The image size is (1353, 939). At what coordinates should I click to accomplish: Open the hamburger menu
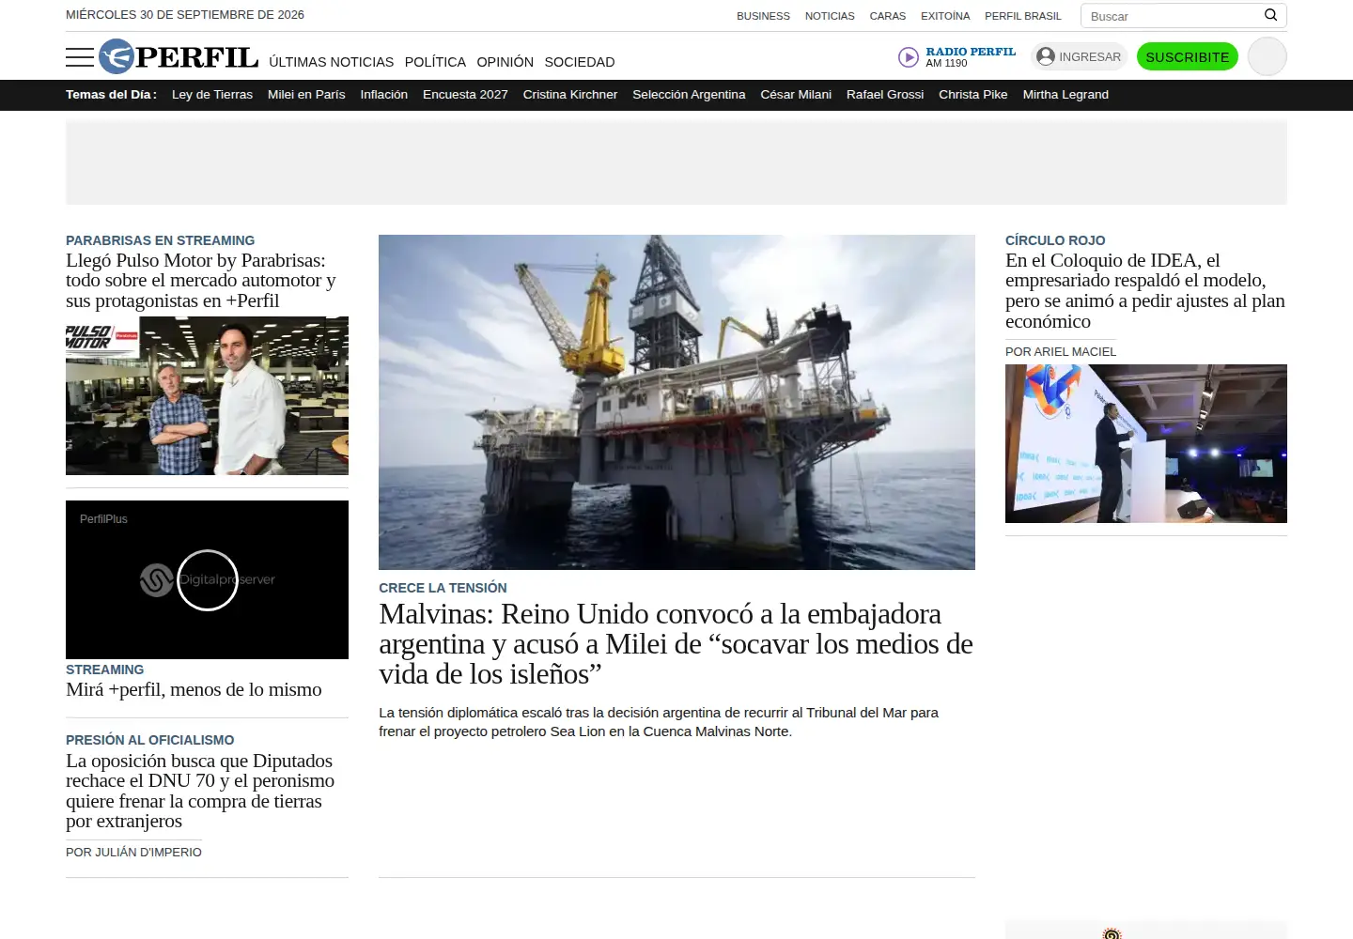(x=80, y=57)
